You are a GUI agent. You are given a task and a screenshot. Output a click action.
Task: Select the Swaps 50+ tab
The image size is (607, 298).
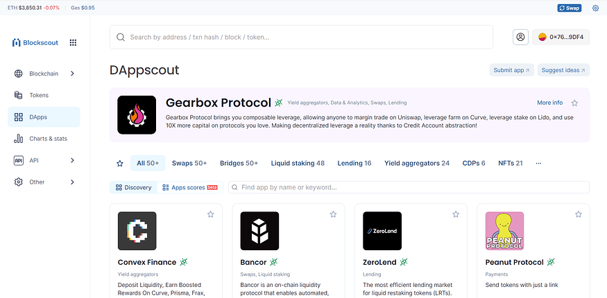[189, 163]
